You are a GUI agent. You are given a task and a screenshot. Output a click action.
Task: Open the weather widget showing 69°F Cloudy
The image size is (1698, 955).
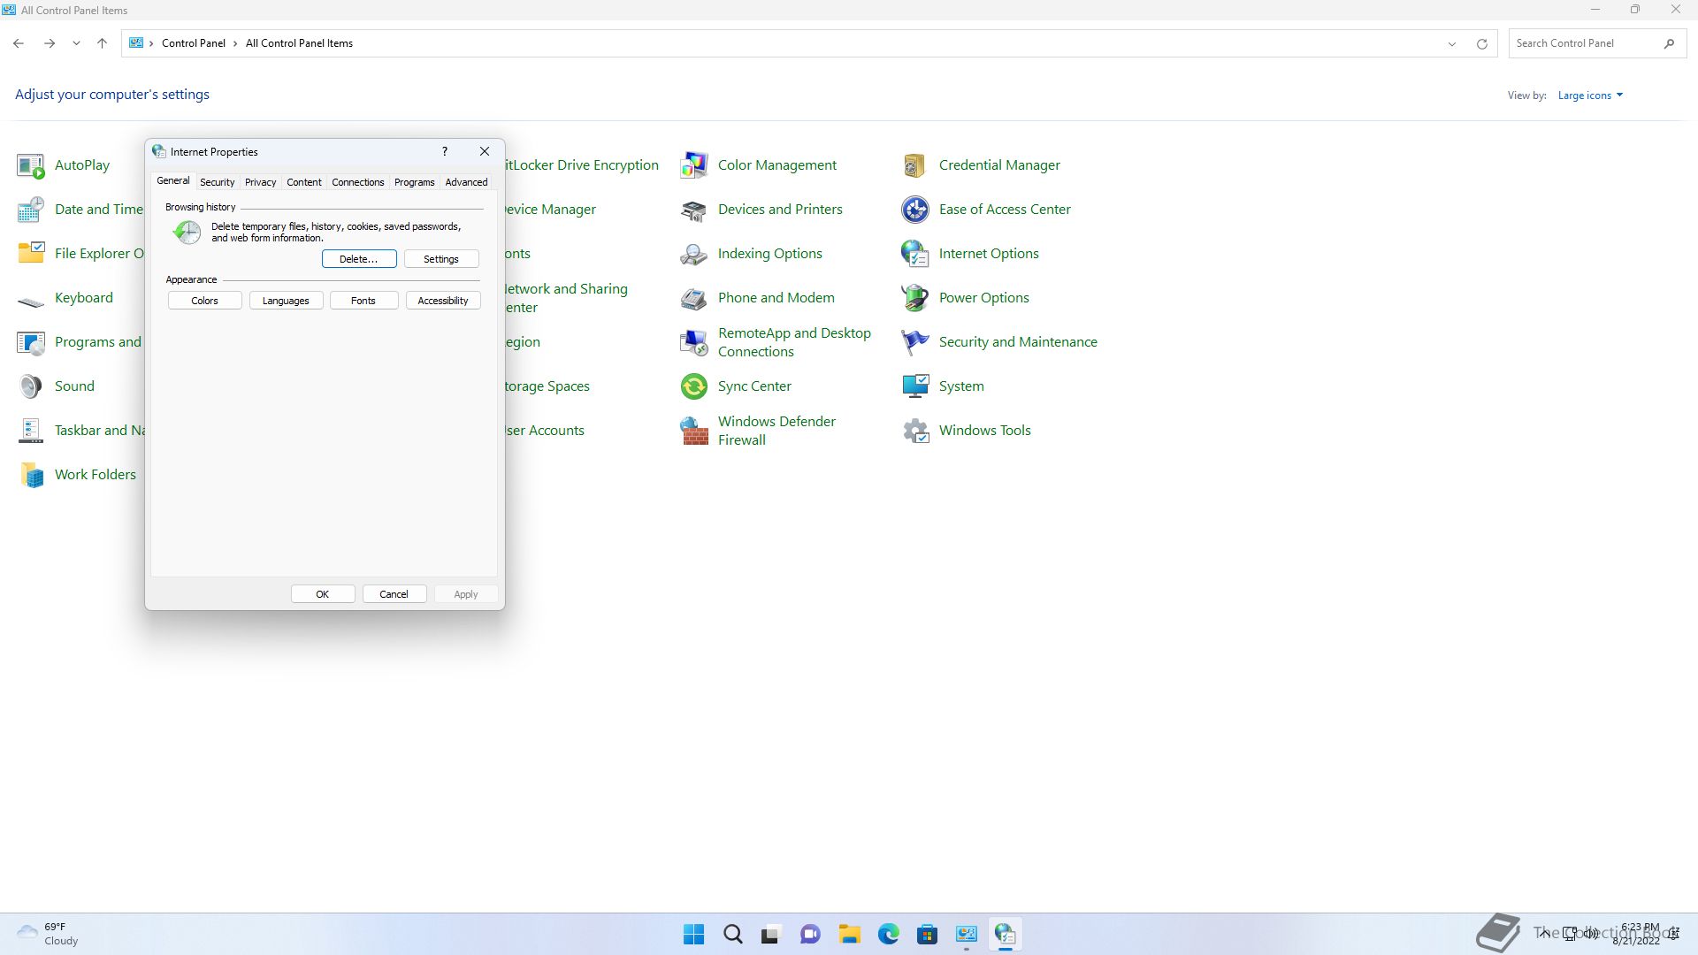click(49, 935)
